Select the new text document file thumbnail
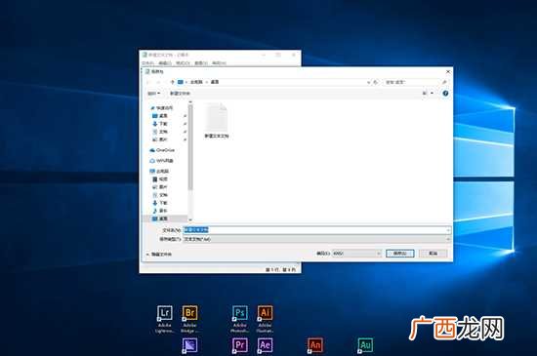This screenshot has height=356, width=537. click(x=217, y=121)
